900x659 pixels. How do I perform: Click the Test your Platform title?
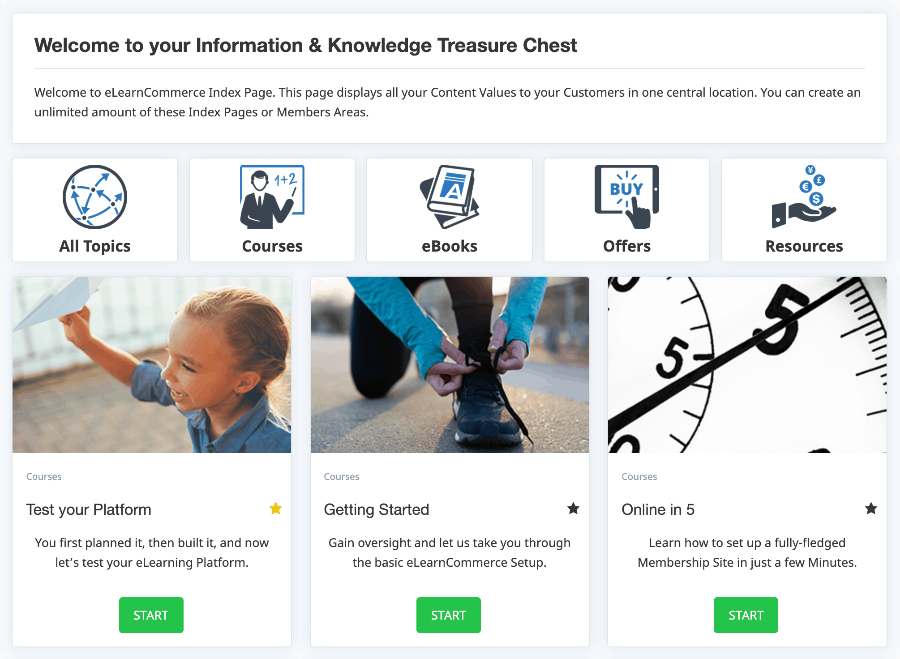pos(89,509)
